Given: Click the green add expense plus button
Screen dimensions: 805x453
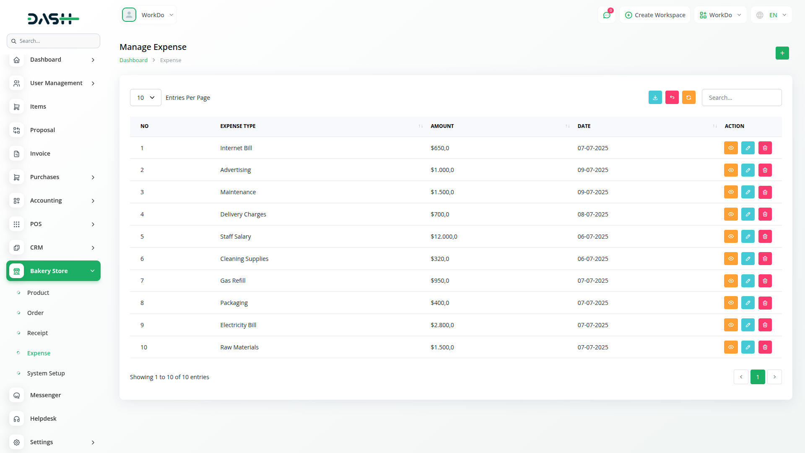Looking at the screenshot, I should [782, 53].
